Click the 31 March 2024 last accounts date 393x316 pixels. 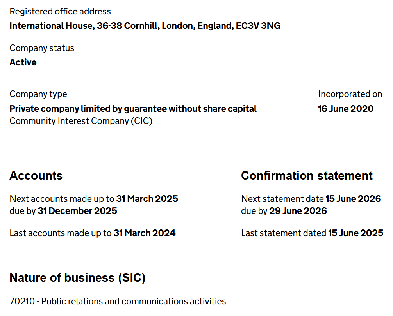[x=145, y=233]
